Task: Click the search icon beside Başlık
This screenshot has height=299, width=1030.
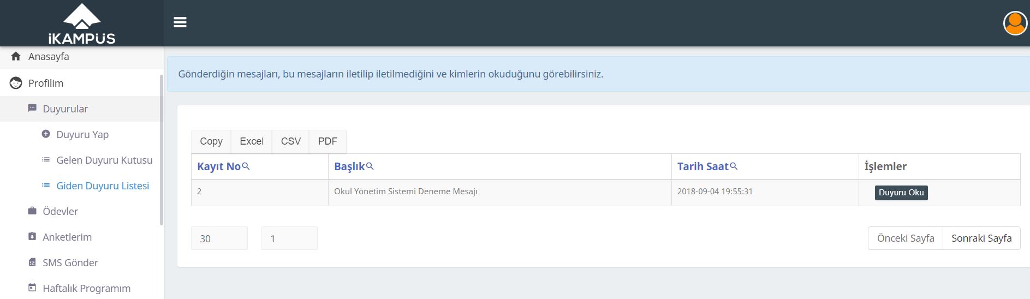Action: [x=370, y=166]
